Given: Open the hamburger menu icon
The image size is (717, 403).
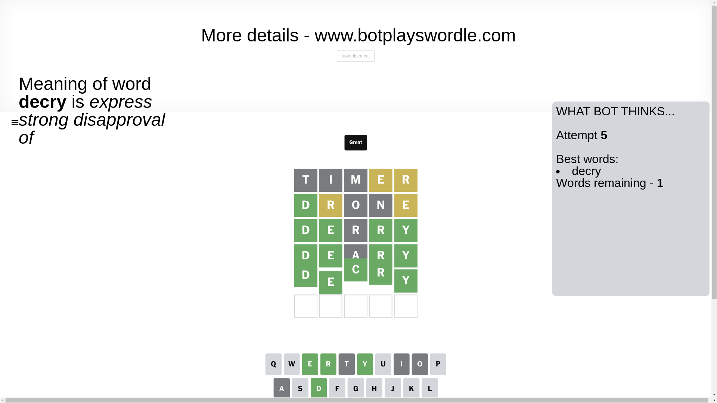Looking at the screenshot, I should point(15,122).
